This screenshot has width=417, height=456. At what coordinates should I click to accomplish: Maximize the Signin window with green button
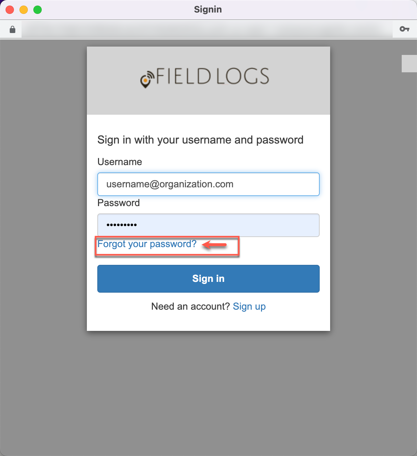[x=38, y=10]
